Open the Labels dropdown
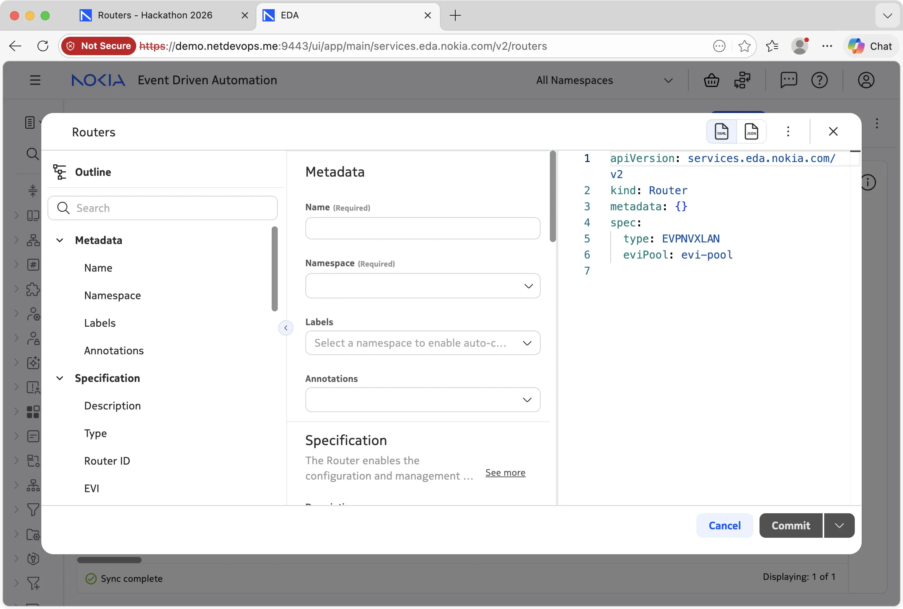 (x=423, y=343)
